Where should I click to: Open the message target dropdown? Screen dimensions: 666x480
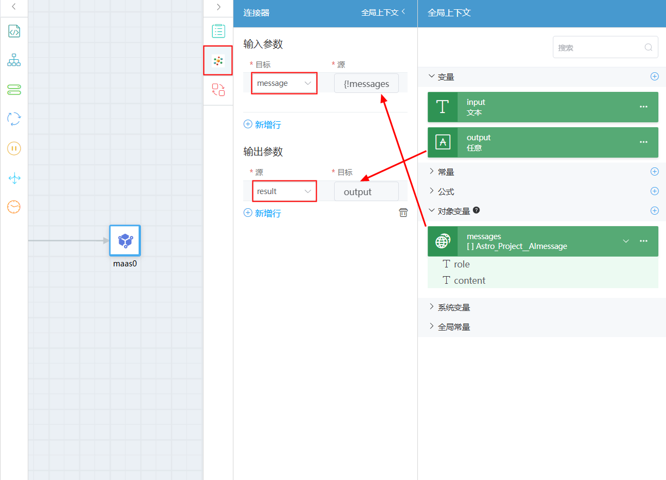(x=284, y=83)
